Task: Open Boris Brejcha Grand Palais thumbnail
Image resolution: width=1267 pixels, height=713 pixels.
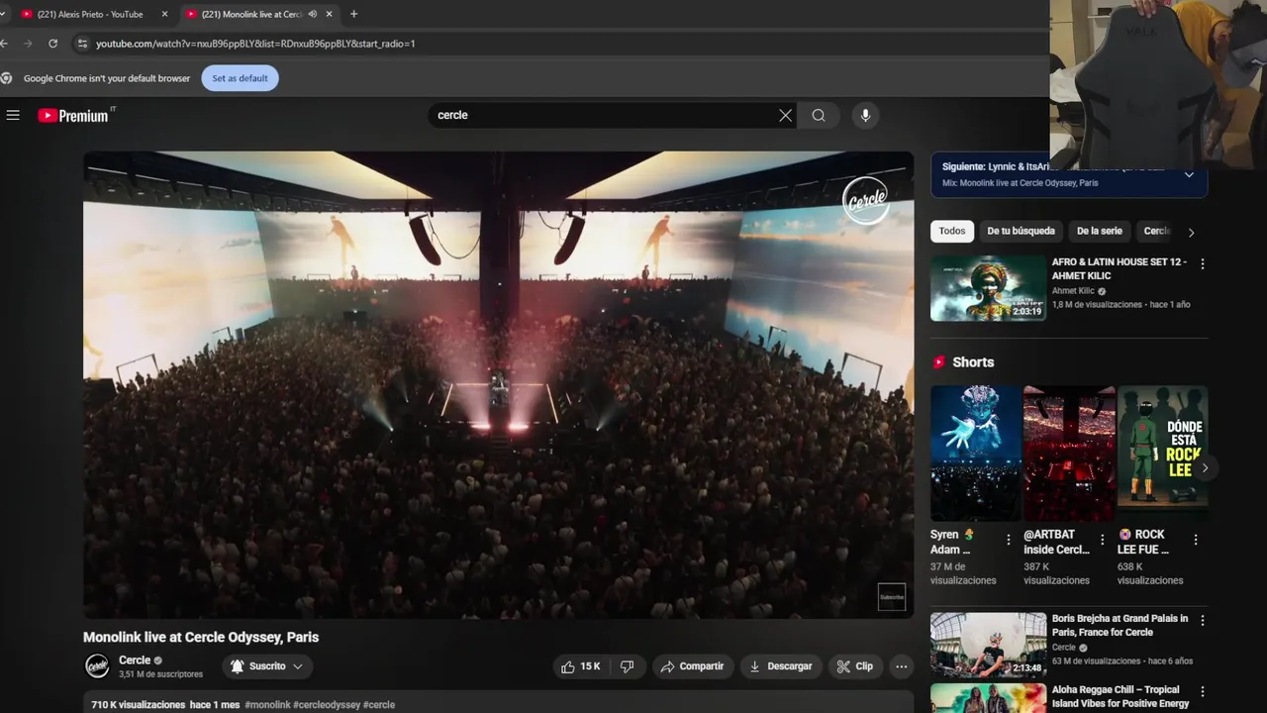Action: pos(988,645)
